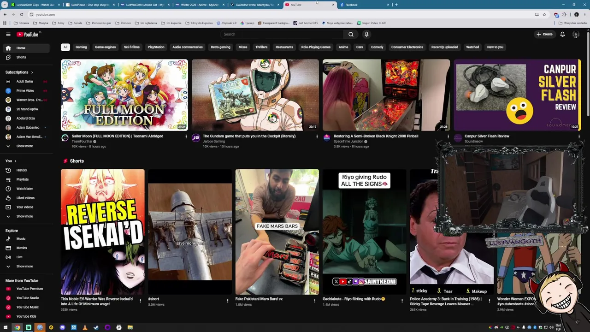Image resolution: width=590 pixels, height=332 pixels.
Task: Click into the YouTube search field
Action: click(281, 34)
